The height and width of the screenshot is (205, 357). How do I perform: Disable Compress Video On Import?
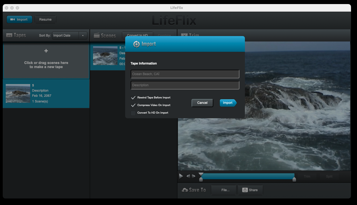pos(133,105)
